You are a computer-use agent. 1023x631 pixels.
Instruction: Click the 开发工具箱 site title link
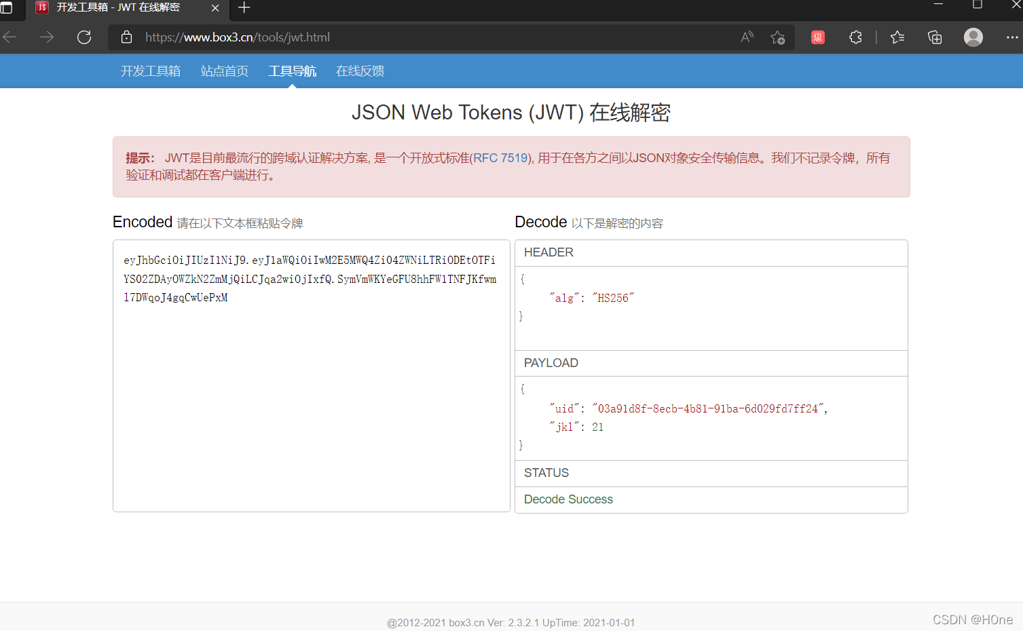pyautogui.click(x=150, y=71)
